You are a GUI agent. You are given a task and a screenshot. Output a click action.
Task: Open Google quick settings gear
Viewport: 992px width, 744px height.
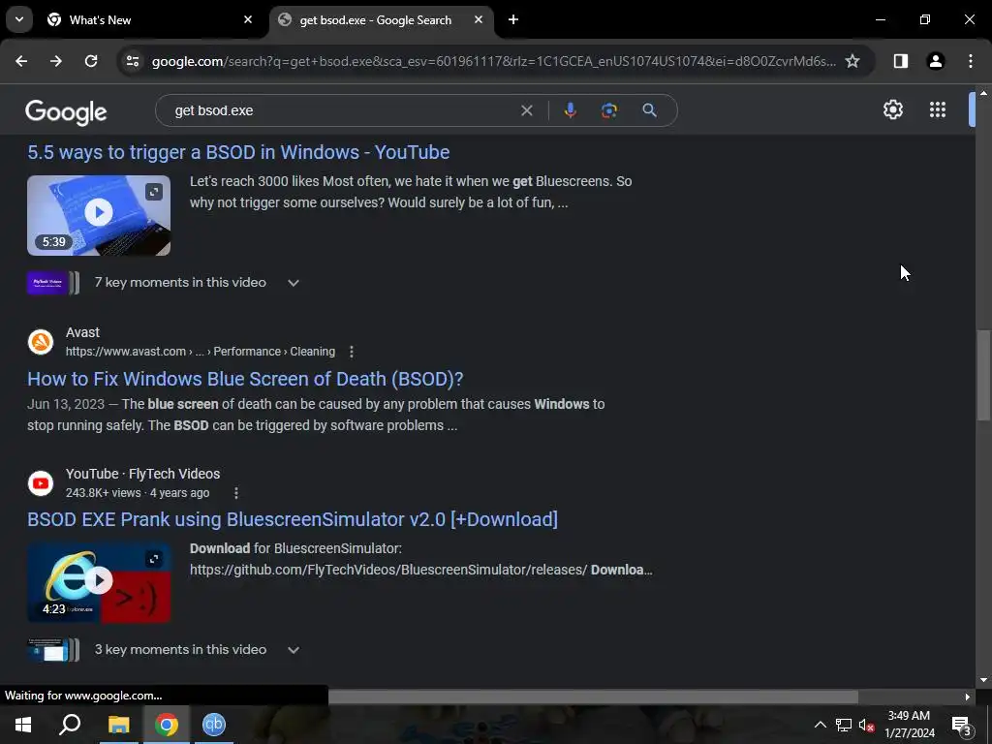tap(892, 109)
